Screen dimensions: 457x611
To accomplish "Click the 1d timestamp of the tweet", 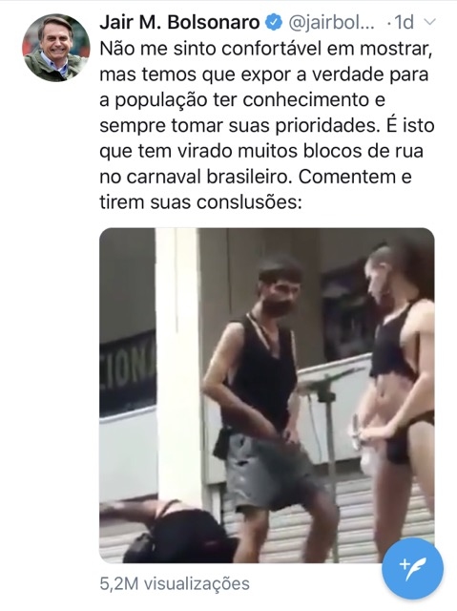I will 405,23.
